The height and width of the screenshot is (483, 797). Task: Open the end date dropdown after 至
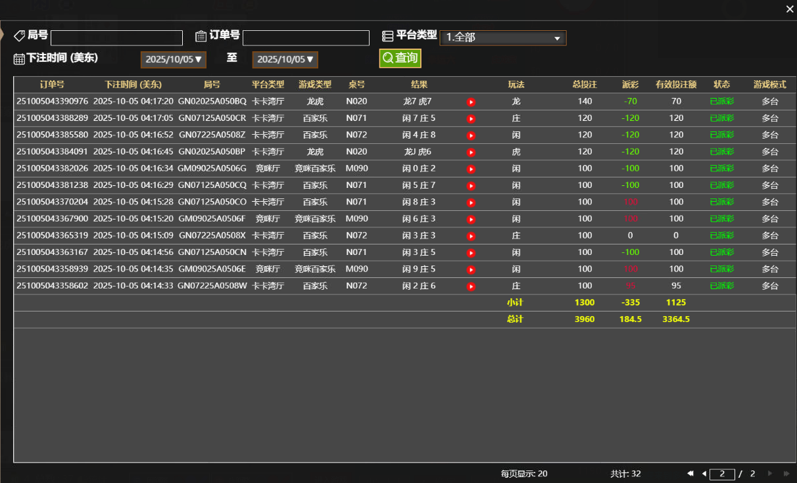coord(285,59)
